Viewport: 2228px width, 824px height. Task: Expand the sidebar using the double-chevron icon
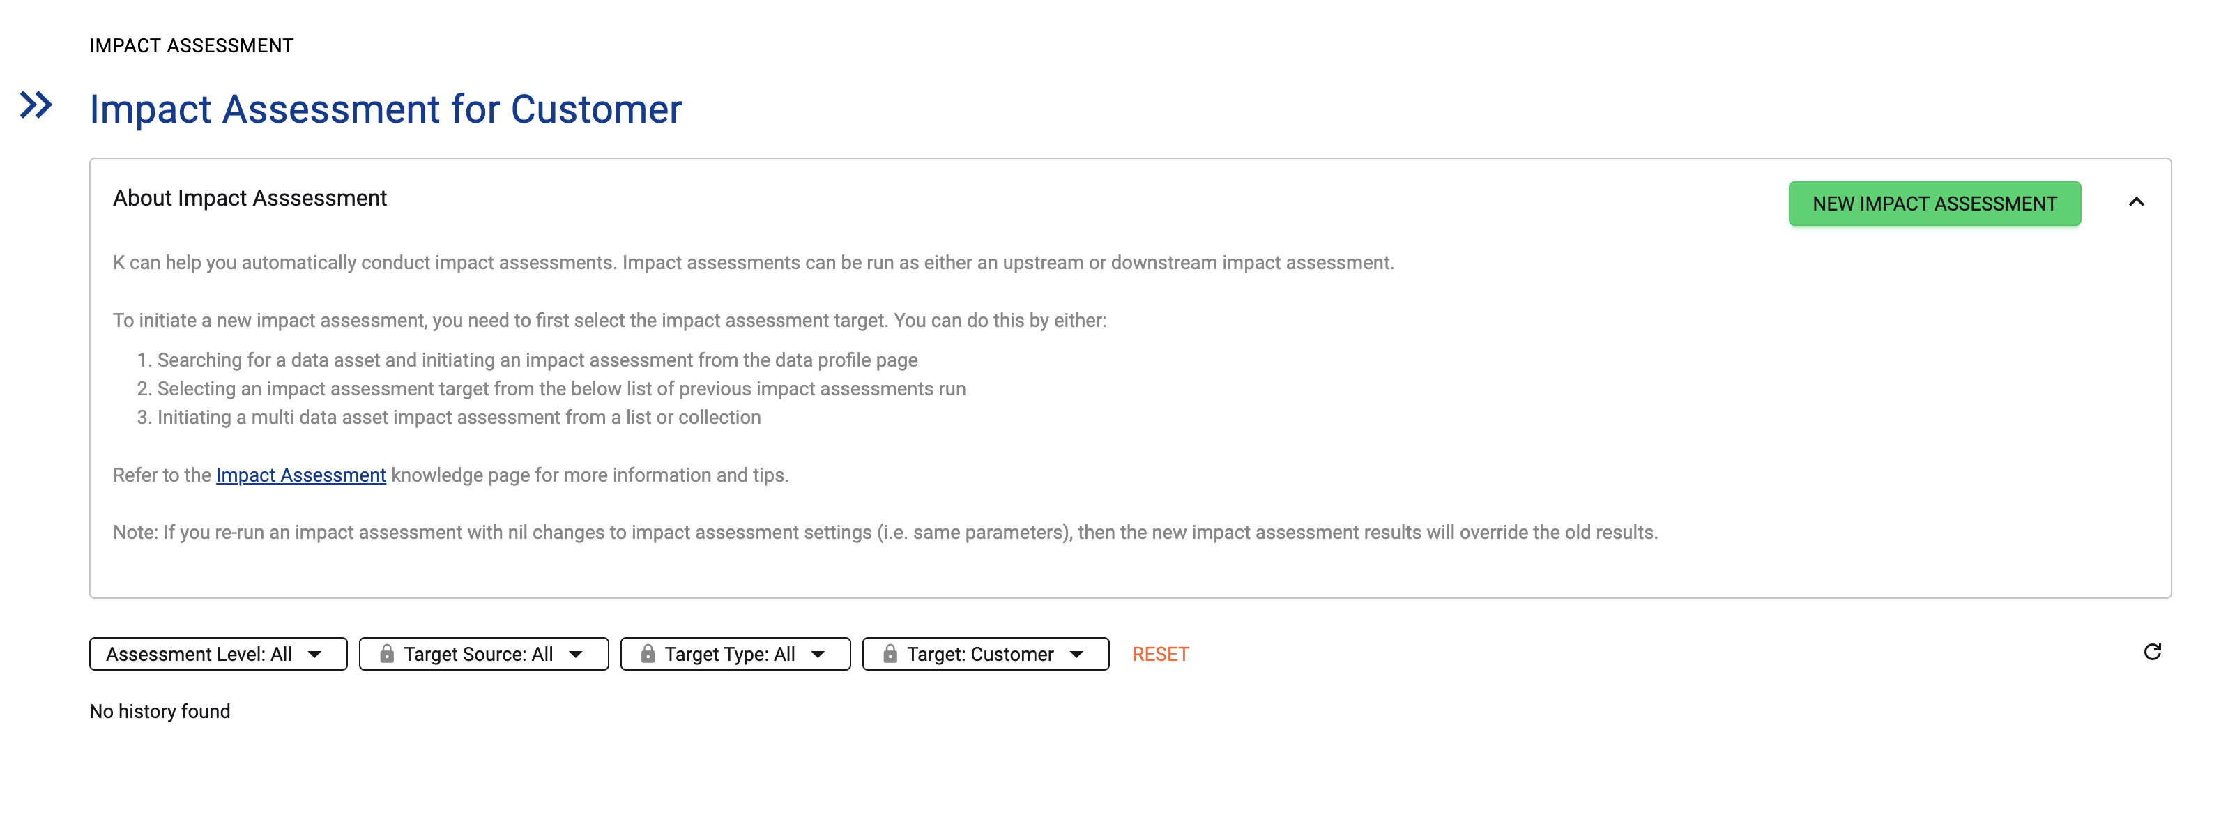36,105
